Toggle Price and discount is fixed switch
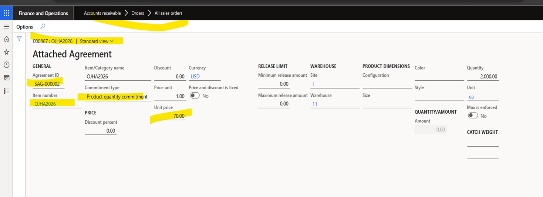Screen dimensions: 543x197 click(x=195, y=96)
